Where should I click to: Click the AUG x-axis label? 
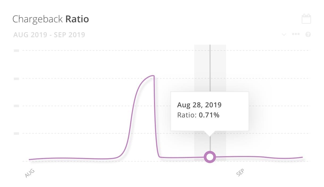coord(30,173)
